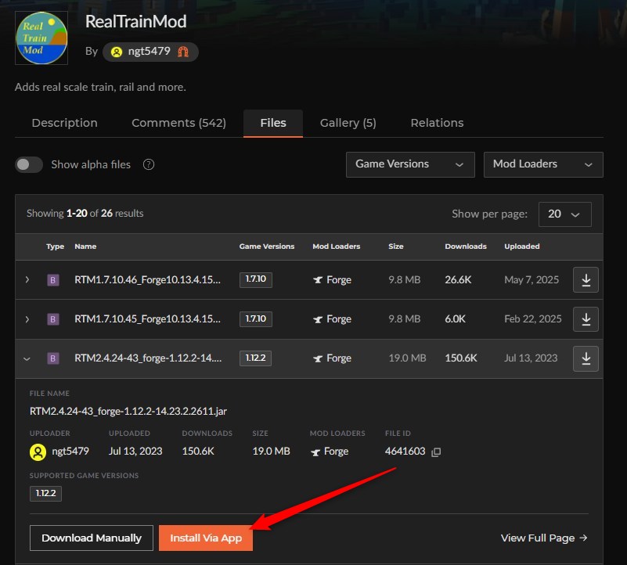Open the Game Versions filter dropdown
The image size is (627, 565).
410,164
